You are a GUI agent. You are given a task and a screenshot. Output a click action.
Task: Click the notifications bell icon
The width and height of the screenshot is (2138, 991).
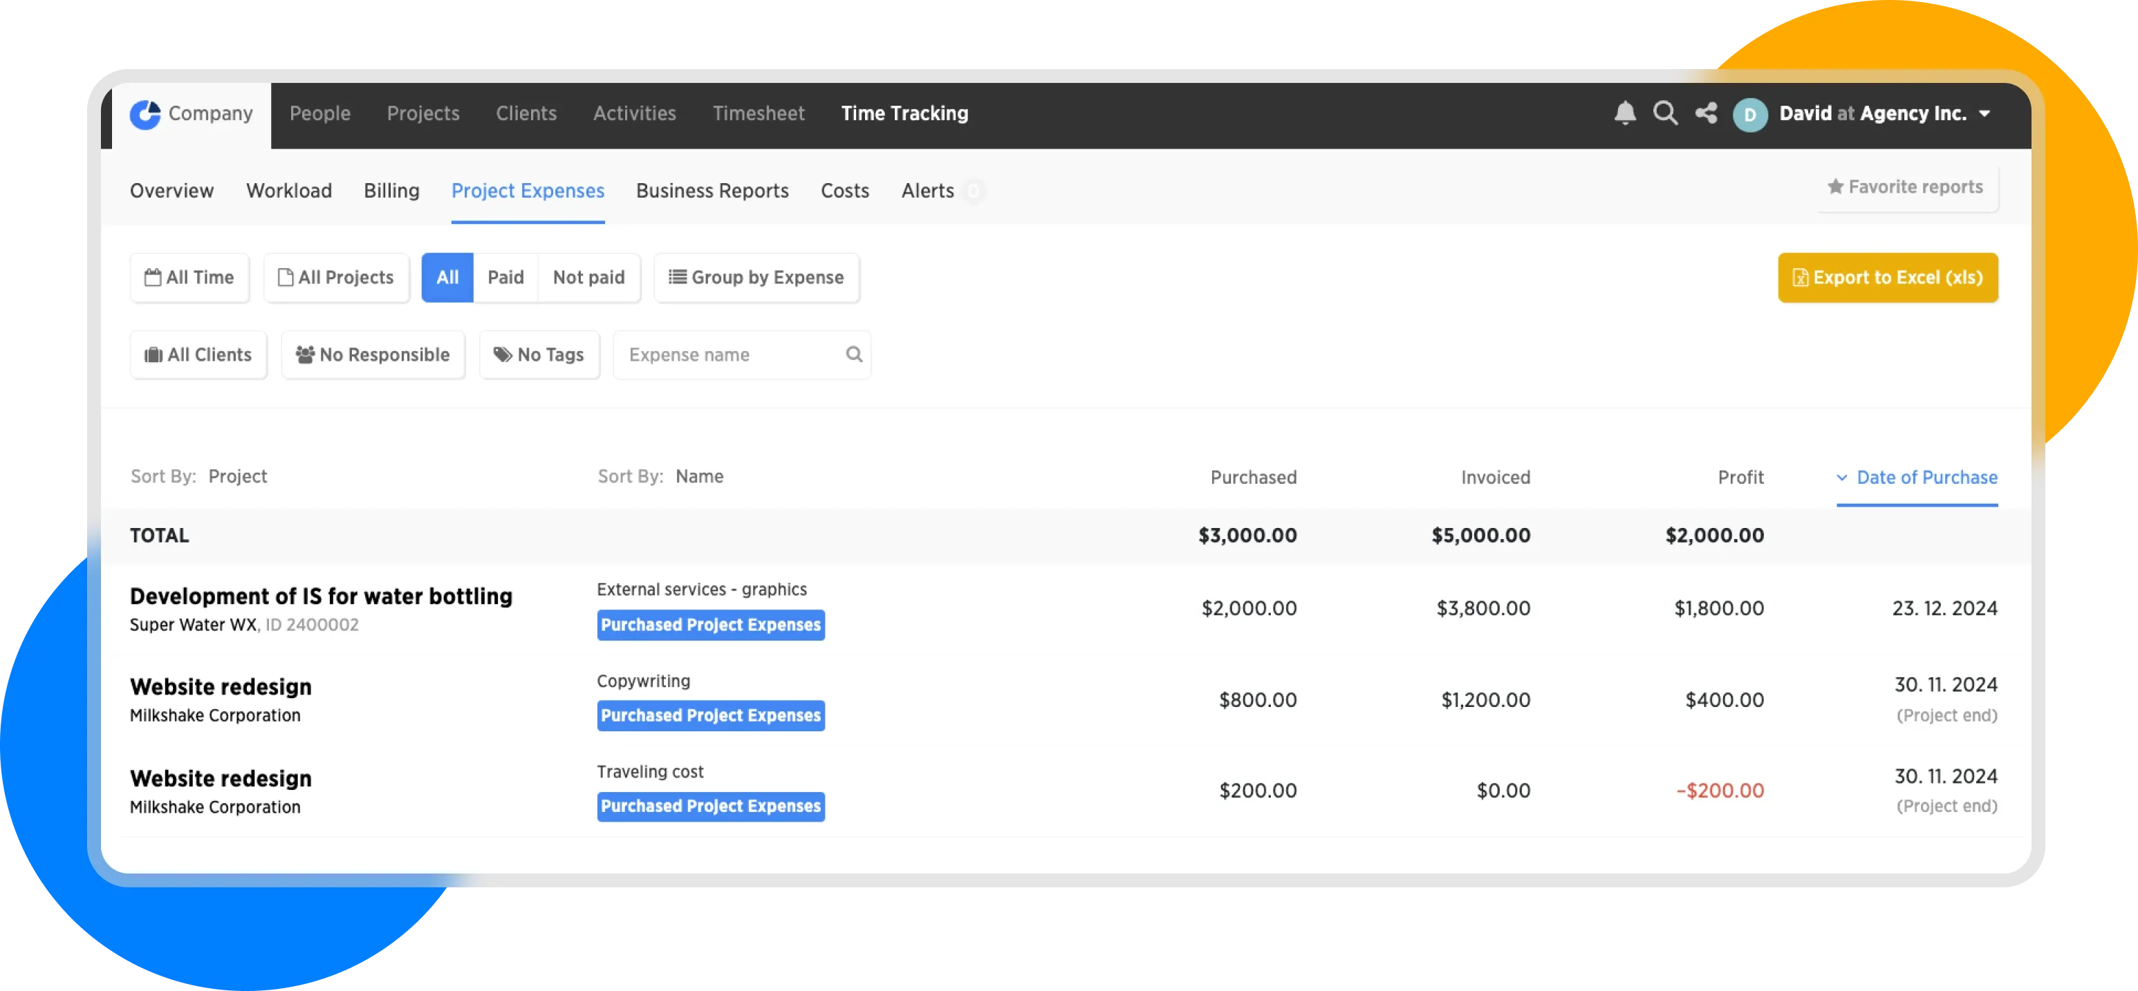pyautogui.click(x=1624, y=113)
